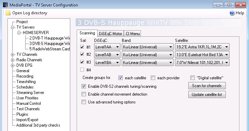
Task: Open Band dropdown for satellite #2
Action: [x=148, y=55]
